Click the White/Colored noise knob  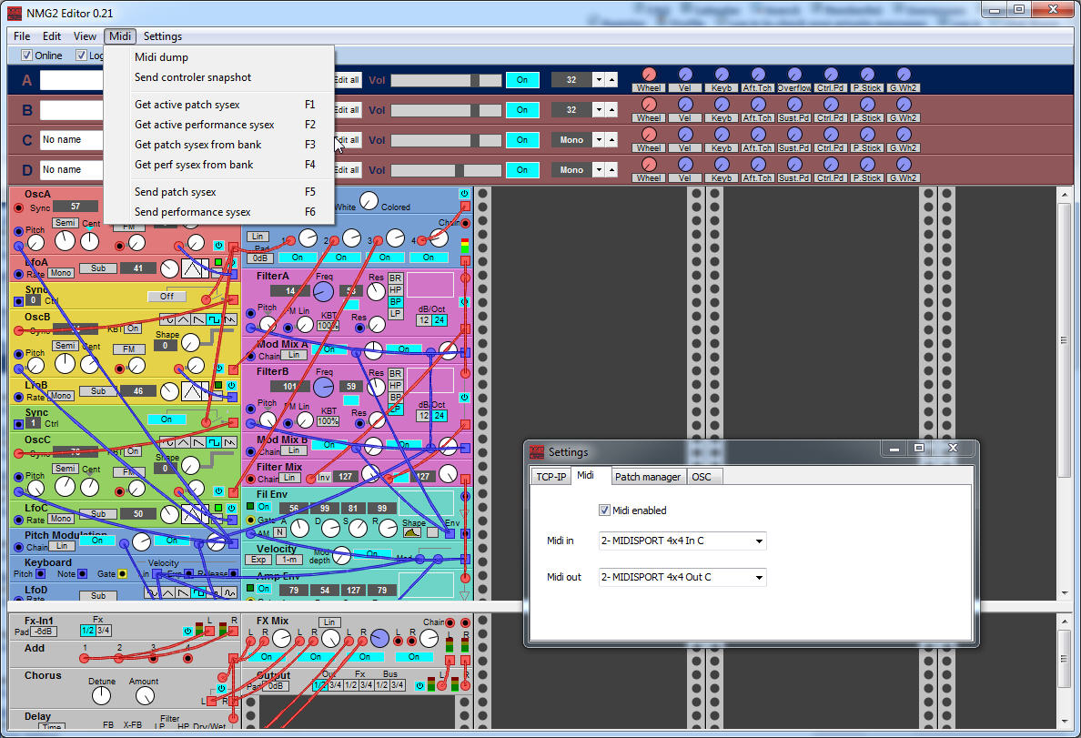(369, 201)
